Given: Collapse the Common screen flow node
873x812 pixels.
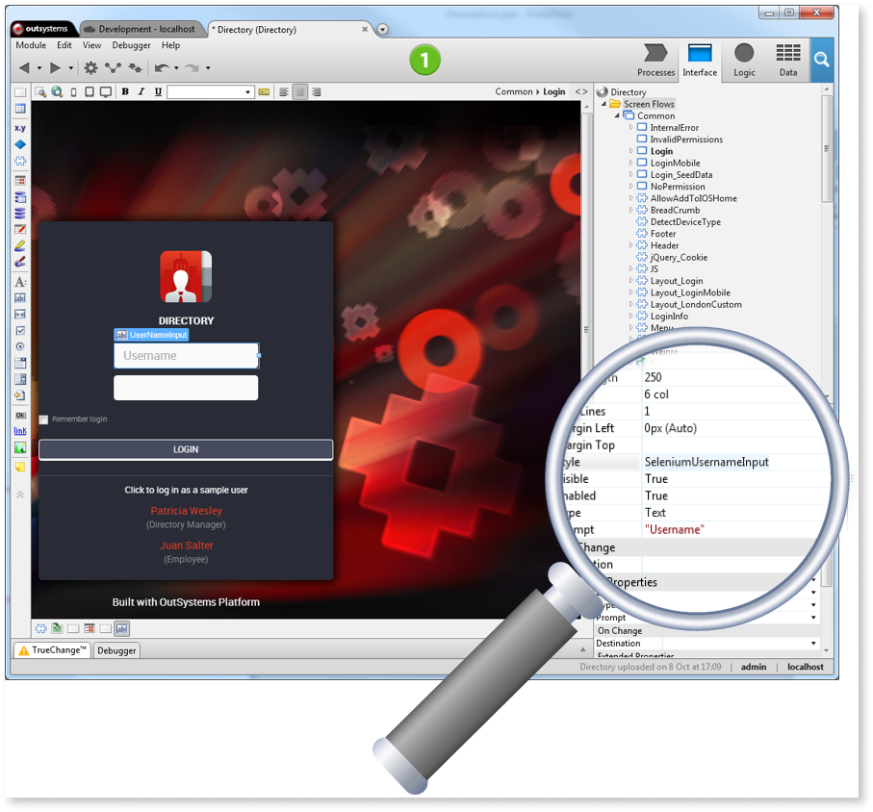Looking at the screenshot, I should (616, 115).
